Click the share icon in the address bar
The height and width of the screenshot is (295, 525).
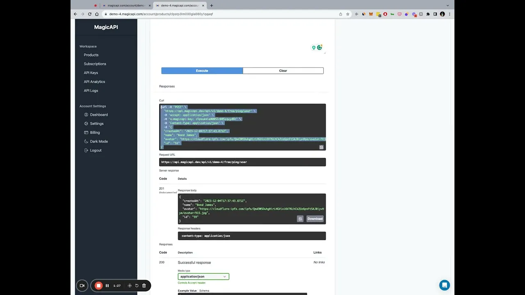click(x=340, y=14)
